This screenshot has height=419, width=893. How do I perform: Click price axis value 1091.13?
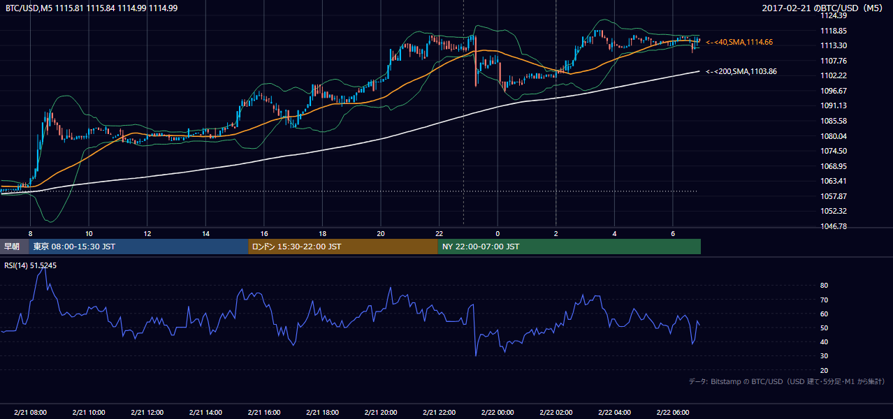click(834, 105)
